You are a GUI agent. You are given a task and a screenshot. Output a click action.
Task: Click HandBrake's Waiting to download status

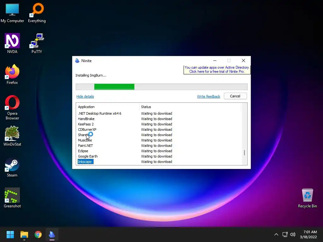(156, 119)
